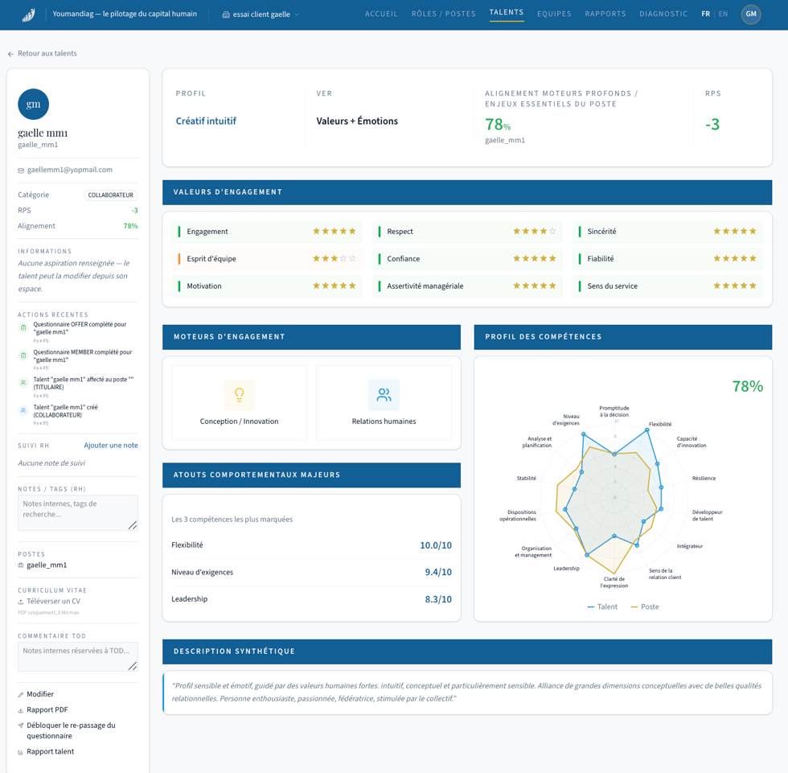Download the Rapport PDF
Viewport: 788px width, 773px height.
[47, 709]
